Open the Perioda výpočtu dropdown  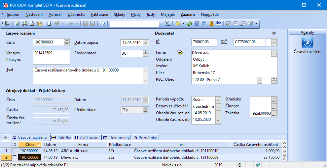218,99
